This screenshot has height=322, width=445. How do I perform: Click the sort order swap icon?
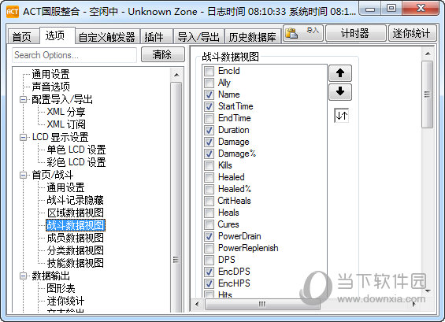point(341,116)
